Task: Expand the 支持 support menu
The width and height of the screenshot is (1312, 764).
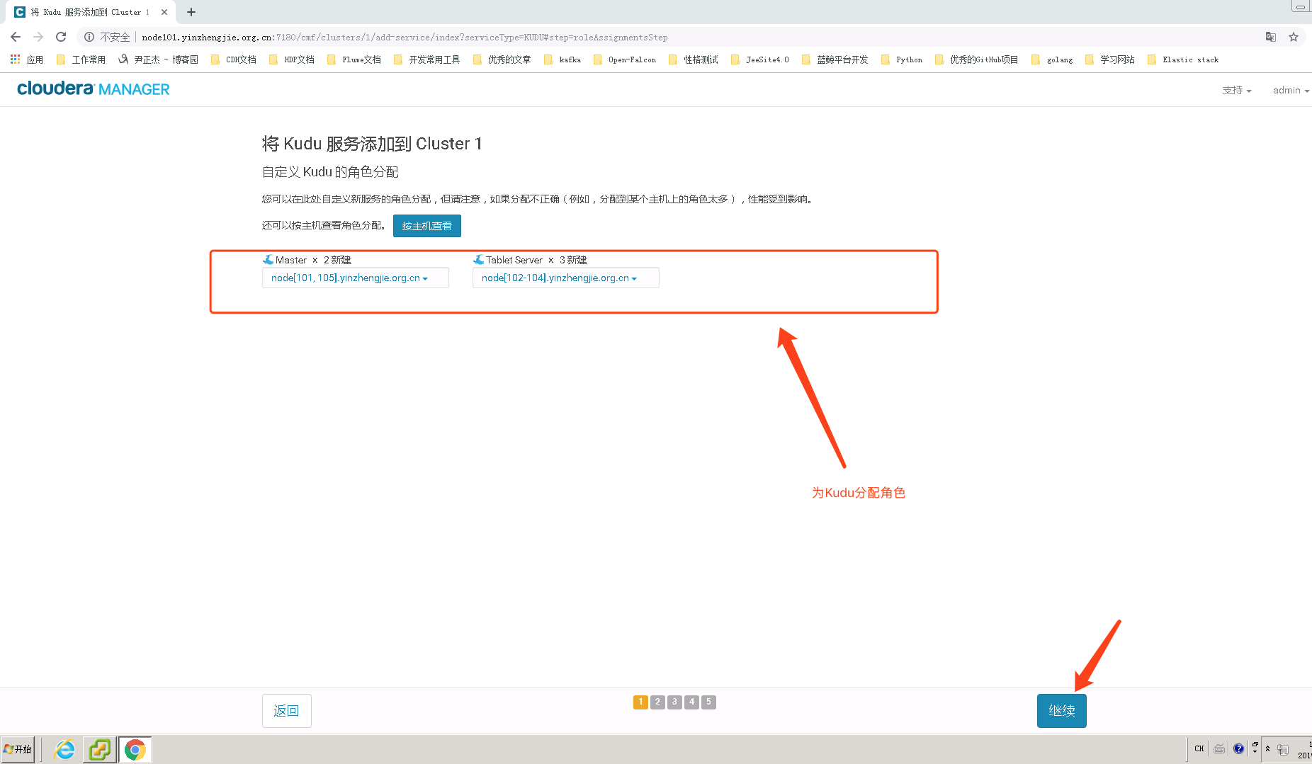Action: 1237,90
